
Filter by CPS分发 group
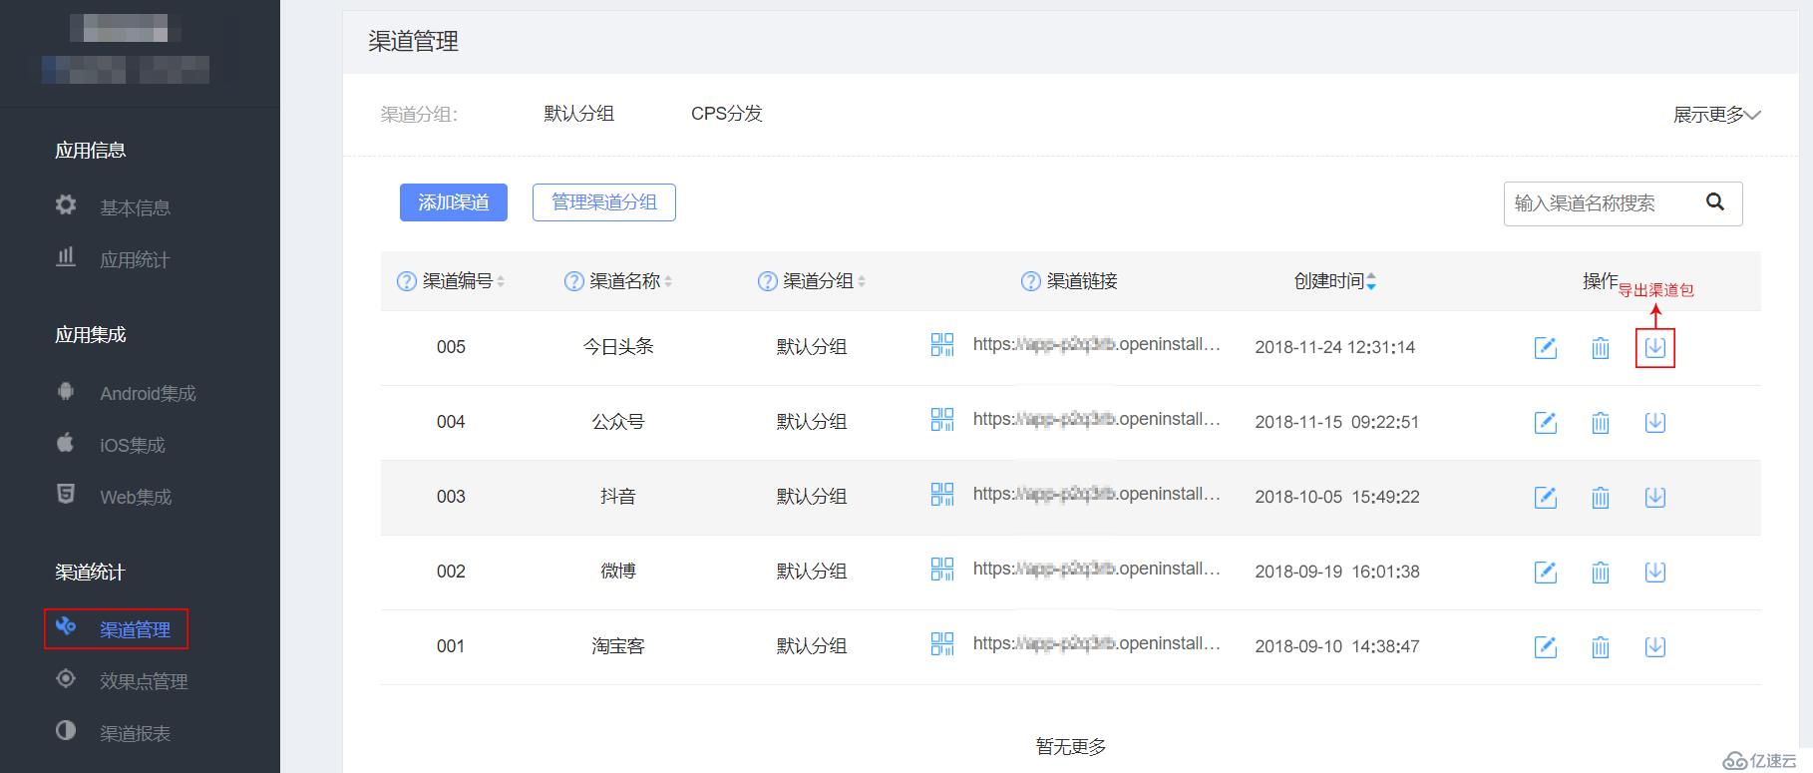726,114
